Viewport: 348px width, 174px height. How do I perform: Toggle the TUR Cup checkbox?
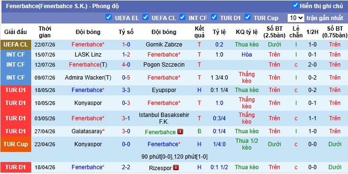[x=247, y=17]
